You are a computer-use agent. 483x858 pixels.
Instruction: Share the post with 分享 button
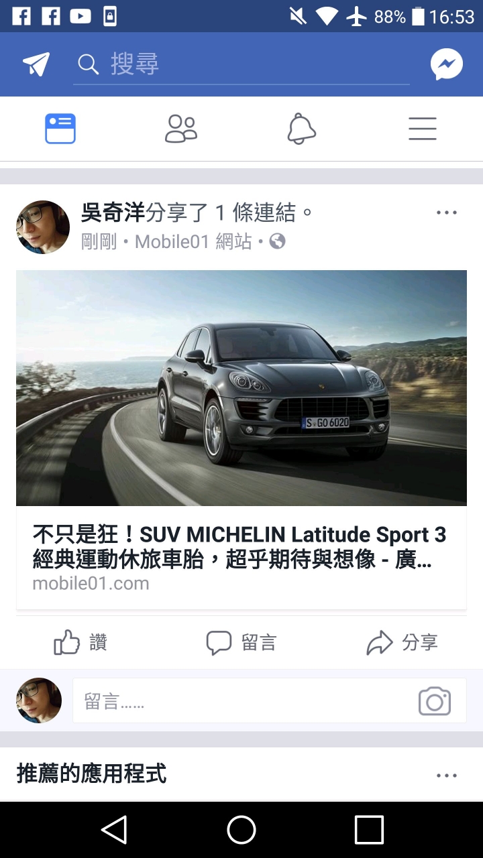click(x=402, y=643)
